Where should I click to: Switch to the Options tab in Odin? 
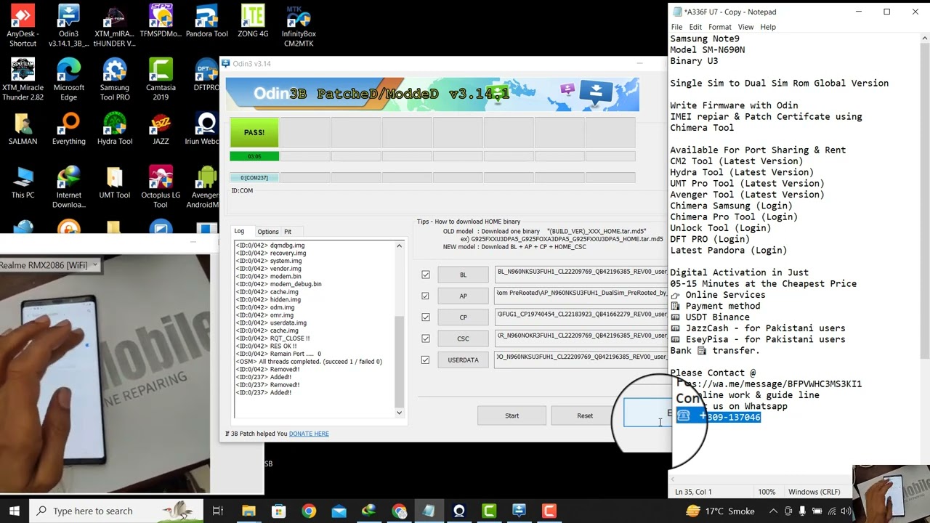267,232
